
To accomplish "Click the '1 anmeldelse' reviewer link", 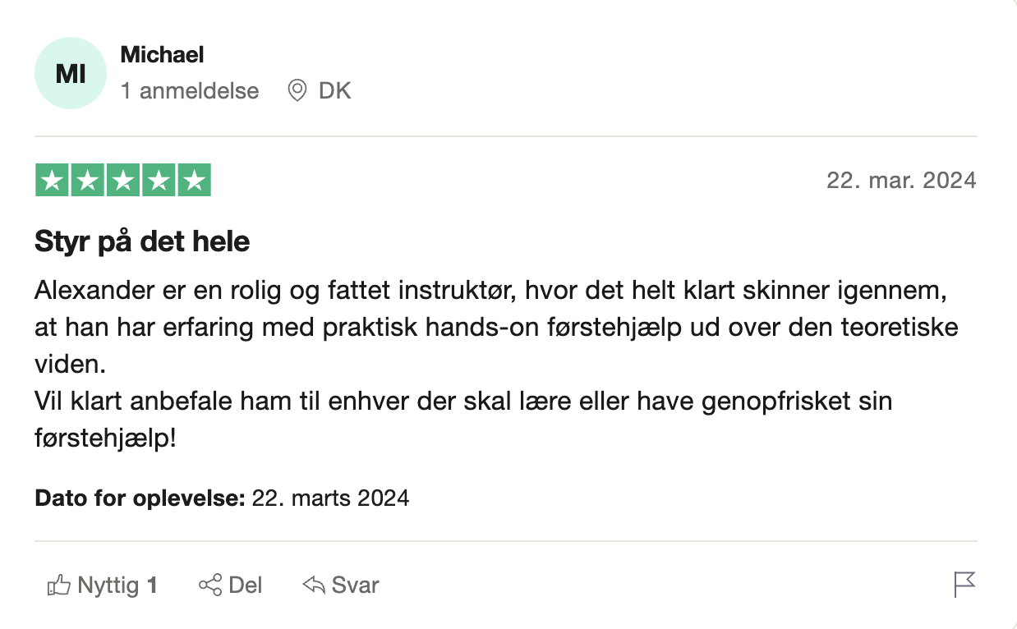I will click(190, 91).
